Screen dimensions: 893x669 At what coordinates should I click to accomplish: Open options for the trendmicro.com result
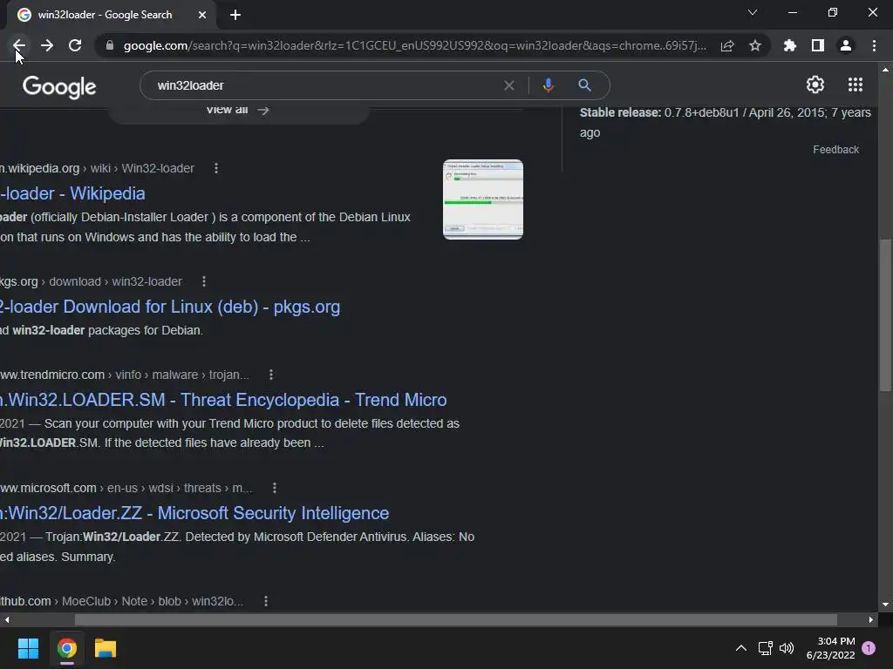click(x=271, y=375)
